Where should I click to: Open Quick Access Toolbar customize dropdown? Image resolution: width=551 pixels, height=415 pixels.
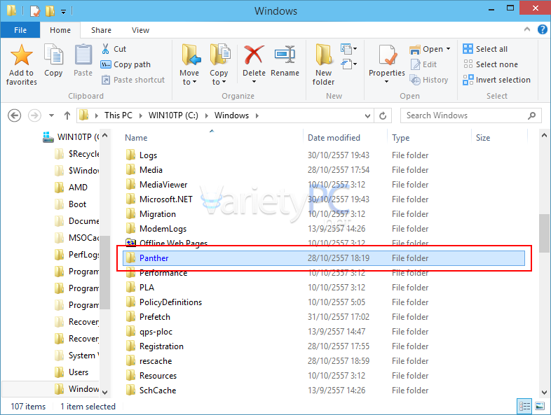click(x=63, y=12)
